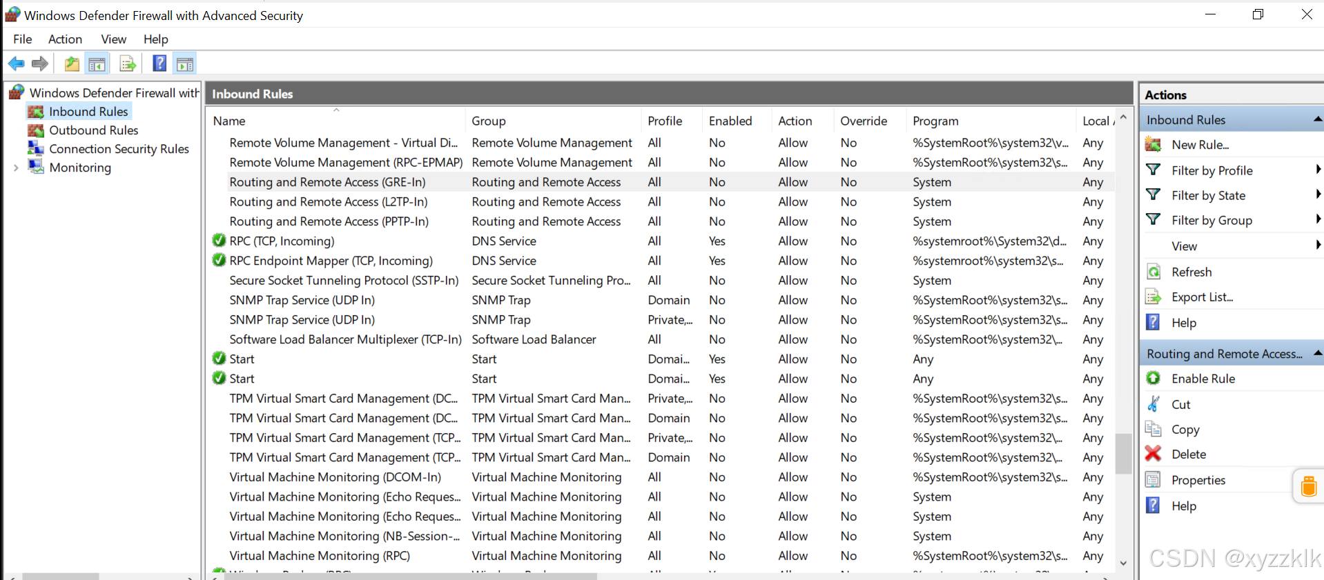Open the Filter by State submenu arrow
The width and height of the screenshot is (1324, 580).
(x=1318, y=195)
